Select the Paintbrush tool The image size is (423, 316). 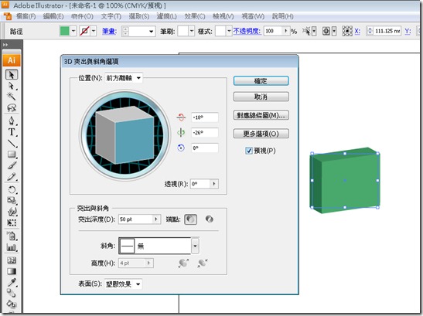click(12, 165)
